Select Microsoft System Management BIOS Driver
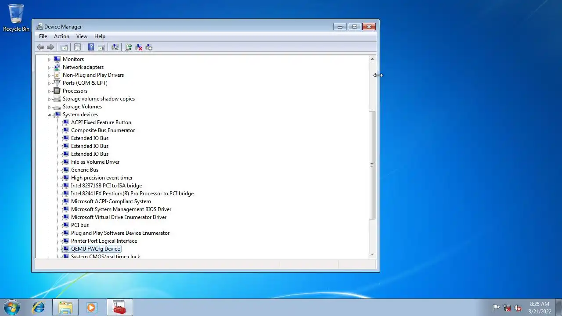The width and height of the screenshot is (562, 316). (121, 209)
